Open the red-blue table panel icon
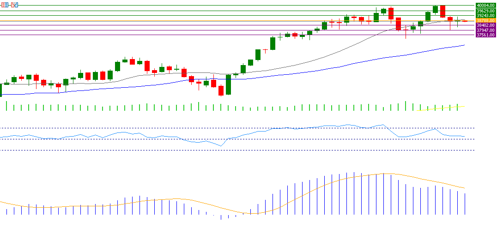This screenshot has width=497, height=234. coord(5,4)
